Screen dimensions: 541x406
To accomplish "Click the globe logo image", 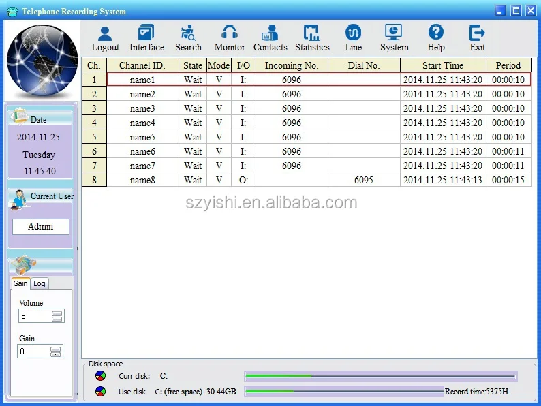I will click(42, 61).
